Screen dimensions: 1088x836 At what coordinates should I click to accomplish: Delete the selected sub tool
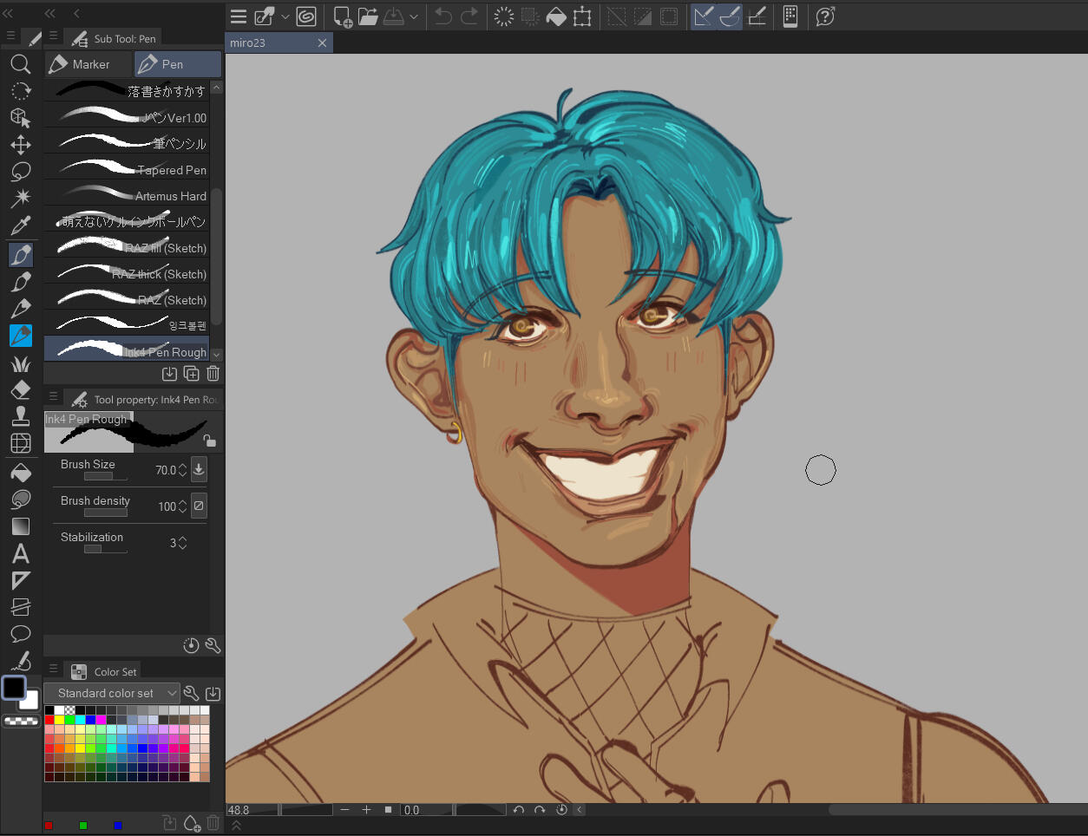pyautogui.click(x=213, y=374)
